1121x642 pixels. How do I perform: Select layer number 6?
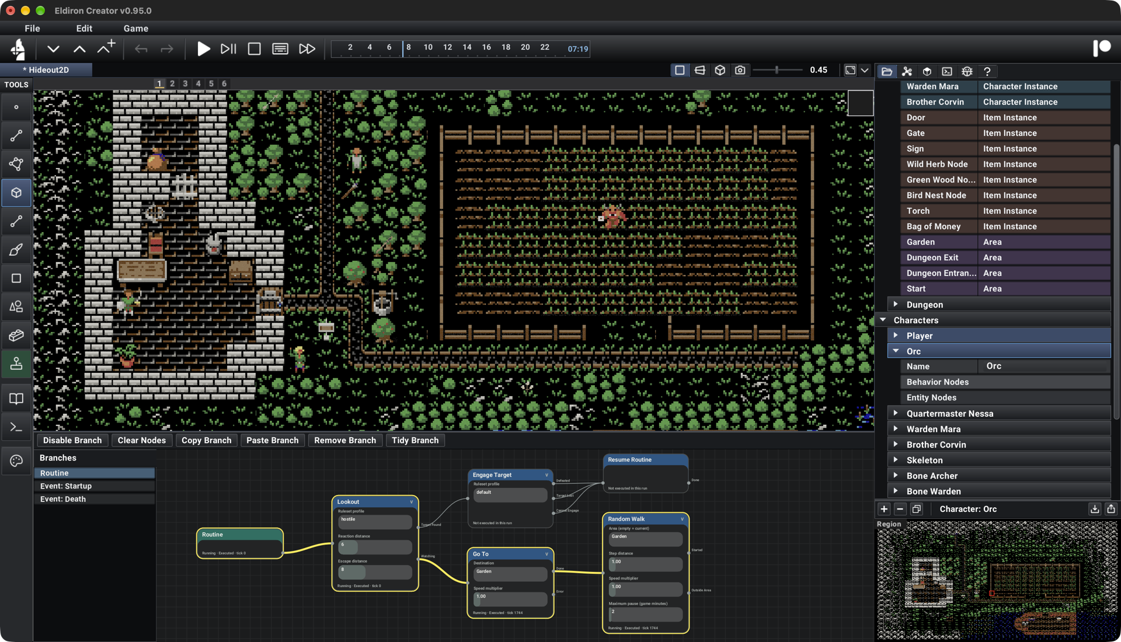[224, 83]
